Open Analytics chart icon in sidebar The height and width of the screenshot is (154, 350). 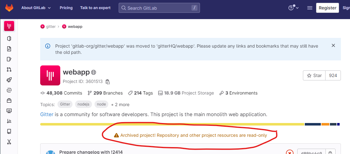[9, 121]
